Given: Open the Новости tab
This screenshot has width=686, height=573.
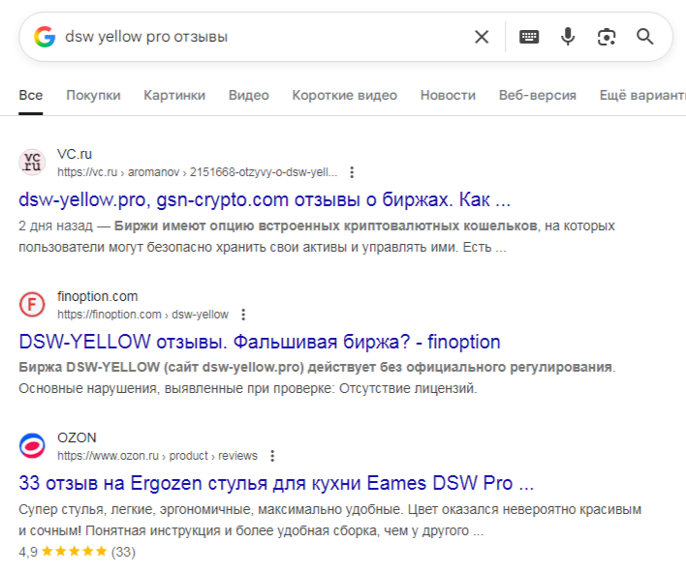Looking at the screenshot, I should click(x=448, y=95).
